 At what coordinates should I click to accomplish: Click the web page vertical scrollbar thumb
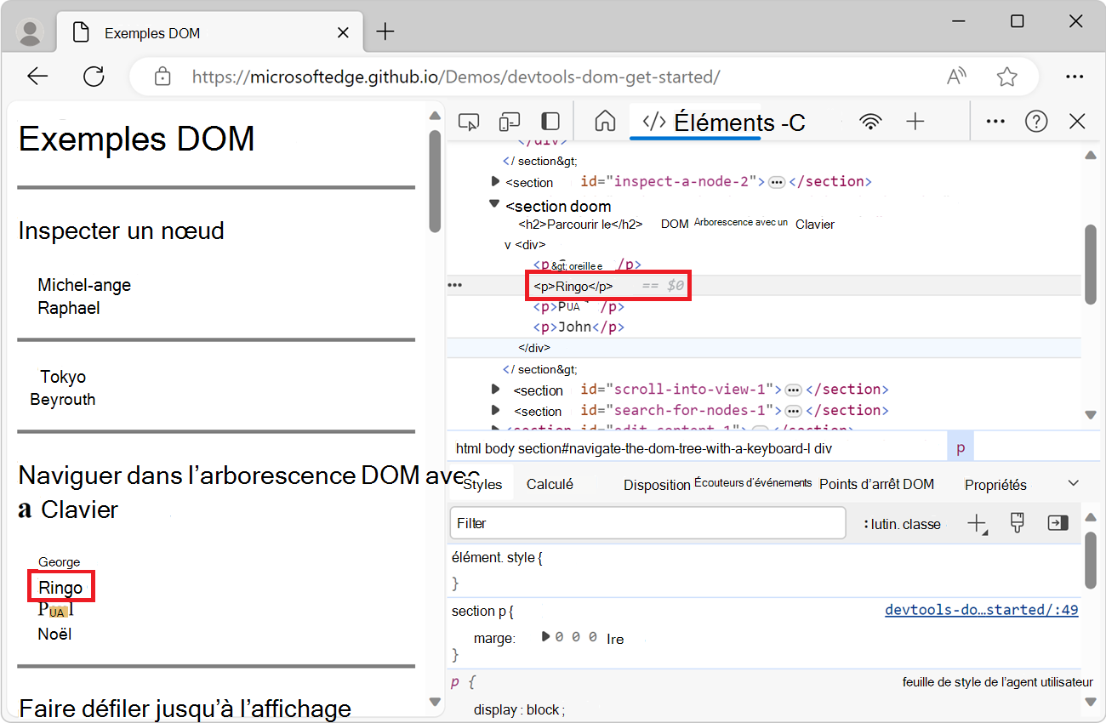[435, 181]
